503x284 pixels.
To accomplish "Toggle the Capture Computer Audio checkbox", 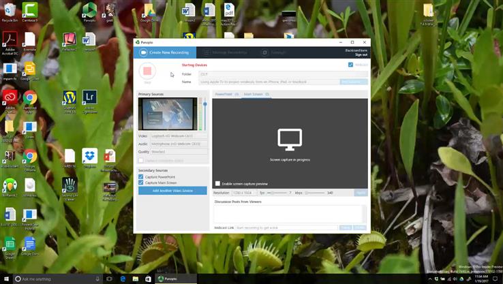I will (141, 160).
